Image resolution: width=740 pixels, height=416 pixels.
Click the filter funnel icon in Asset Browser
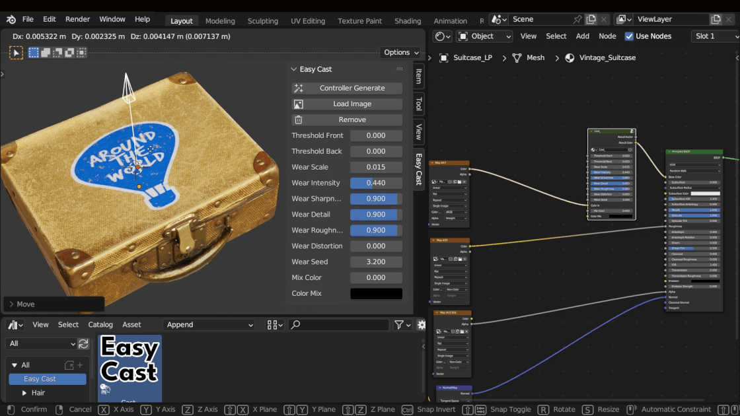pos(399,324)
